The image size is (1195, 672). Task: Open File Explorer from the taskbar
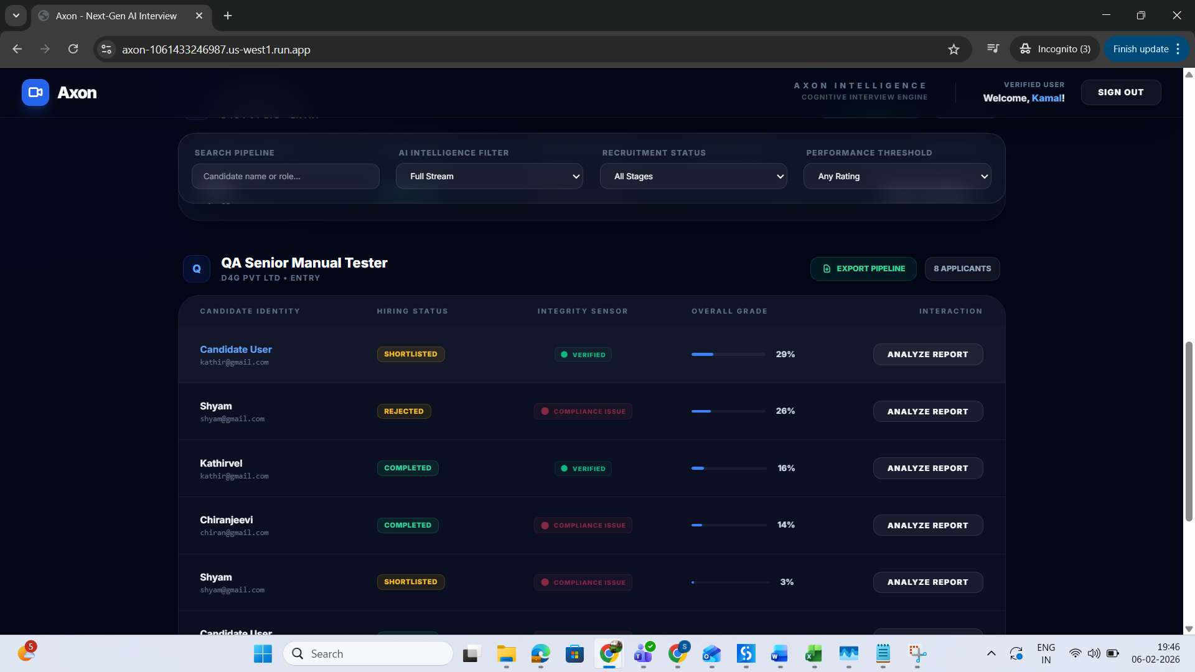[x=506, y=653]
